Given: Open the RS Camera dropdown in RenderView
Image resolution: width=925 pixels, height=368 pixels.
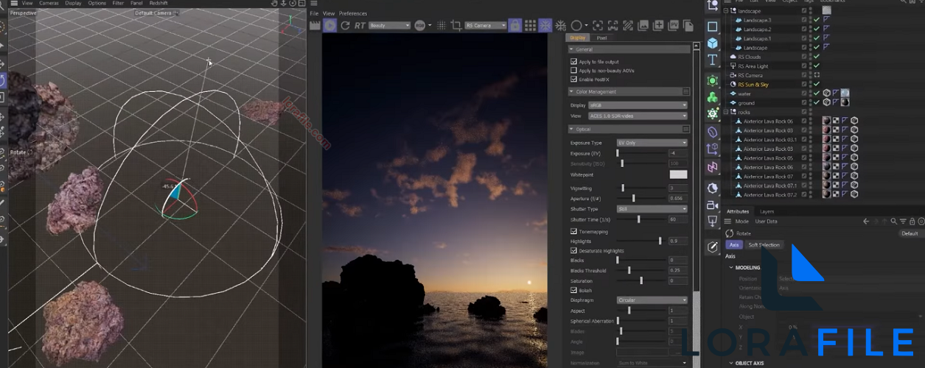Looking at the screenshot, I should (x=486, y=26).
